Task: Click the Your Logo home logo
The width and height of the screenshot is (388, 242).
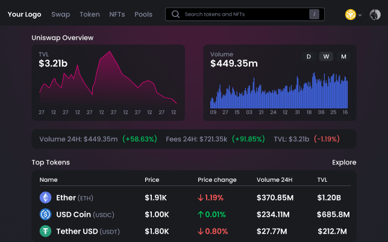Action: coord(24,14)
